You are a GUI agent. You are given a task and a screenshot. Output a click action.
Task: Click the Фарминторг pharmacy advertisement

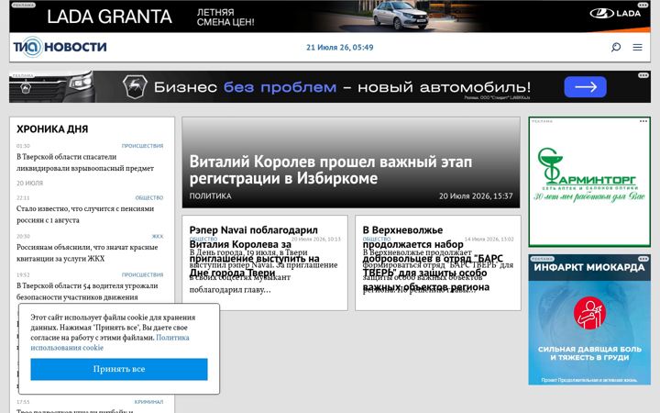click(589, 182)
